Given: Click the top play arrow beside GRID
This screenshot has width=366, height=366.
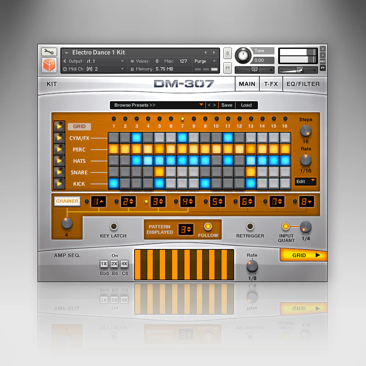Looking at the screenshot, I should coord(59,127).
